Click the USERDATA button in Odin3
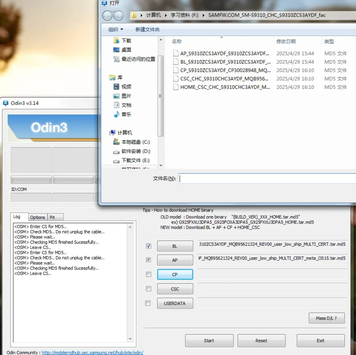The image size is (356, 355). pos(175,303)
